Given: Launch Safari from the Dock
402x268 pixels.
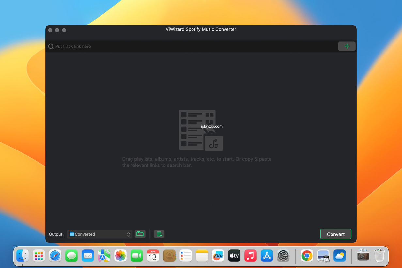Looking at the screenshot, I should pyautogui.click(x=55, y=256).
